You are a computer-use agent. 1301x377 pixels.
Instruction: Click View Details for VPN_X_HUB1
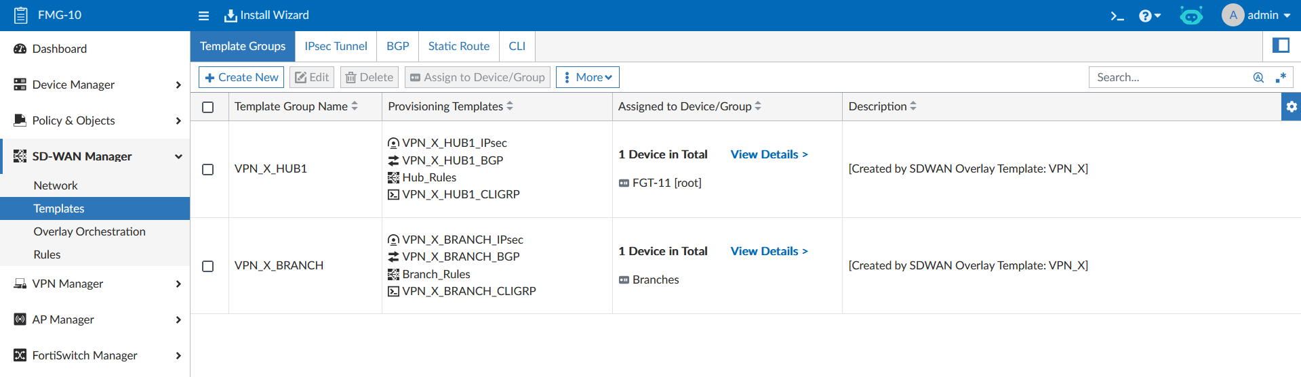pos(769,154)
